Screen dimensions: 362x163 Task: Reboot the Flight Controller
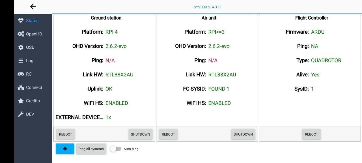click(x=311, y=134)
